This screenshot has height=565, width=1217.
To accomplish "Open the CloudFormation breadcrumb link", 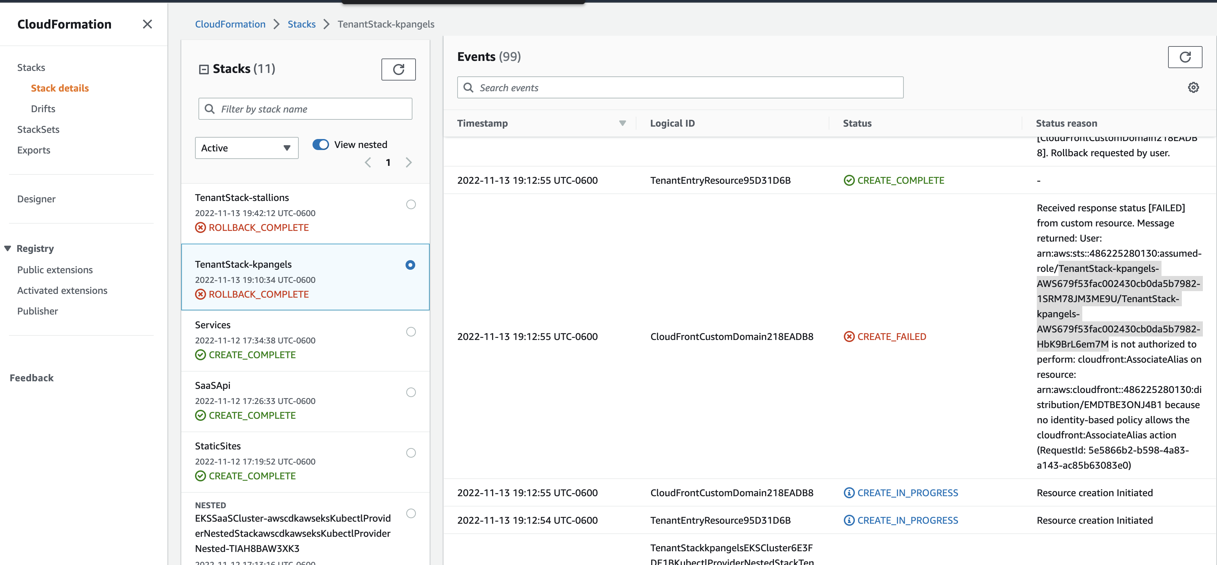I will [x=230, y=24].
